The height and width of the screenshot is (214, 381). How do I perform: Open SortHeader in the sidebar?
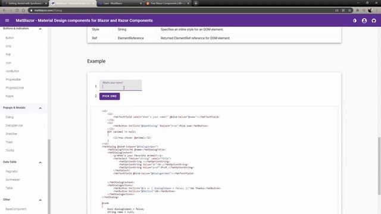(13, 180)
